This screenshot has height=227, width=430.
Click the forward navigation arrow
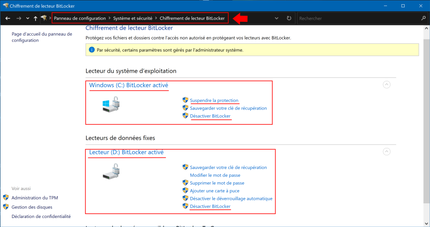pos(18,18)
